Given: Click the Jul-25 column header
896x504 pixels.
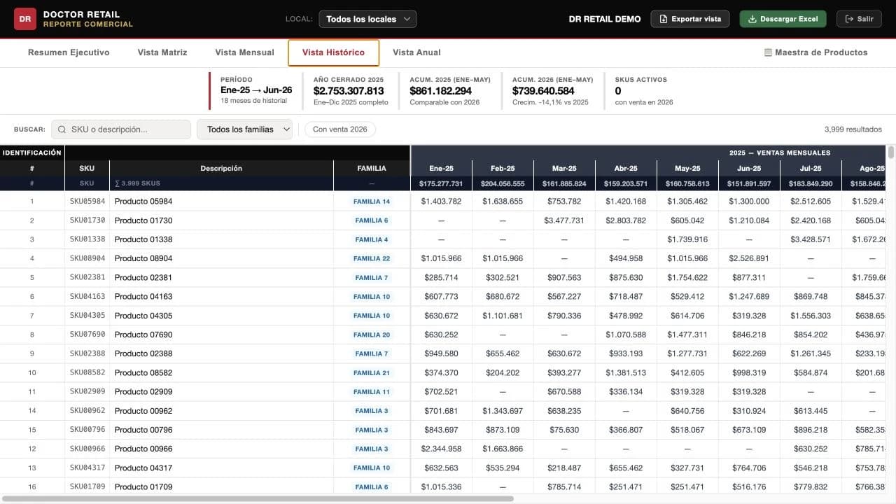Looking at the screenshot, I should coord(811,168).
